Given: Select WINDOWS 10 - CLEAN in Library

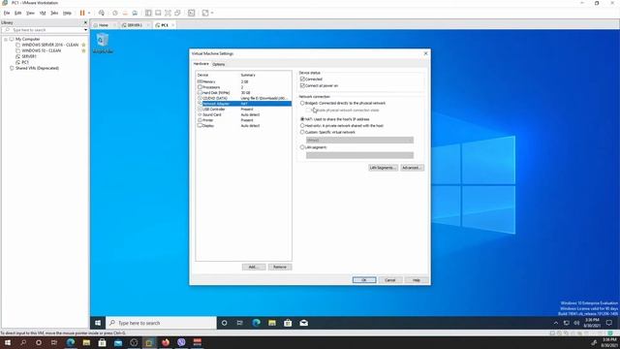Looking at the screenshot, I should point(41,50).
